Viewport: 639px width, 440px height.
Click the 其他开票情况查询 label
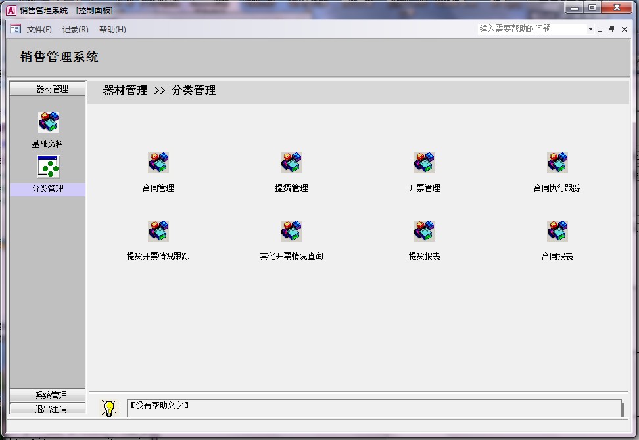pos(291,256)
